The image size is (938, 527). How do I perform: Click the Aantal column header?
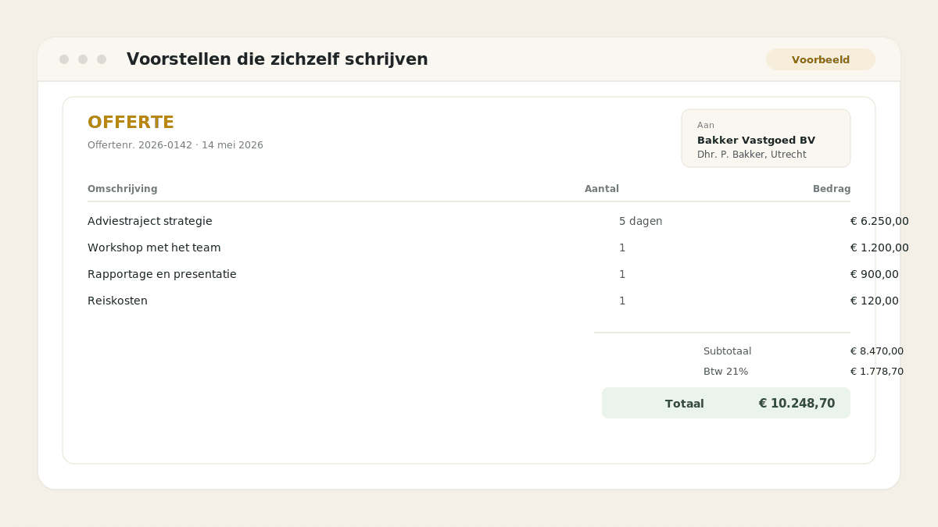point(602,189)
